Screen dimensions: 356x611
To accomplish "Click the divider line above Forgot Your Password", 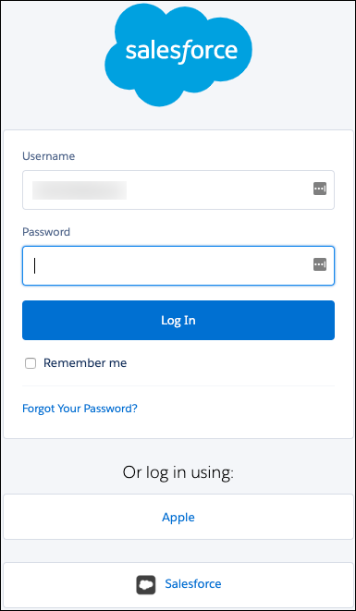I will click(x=178, y=385).
